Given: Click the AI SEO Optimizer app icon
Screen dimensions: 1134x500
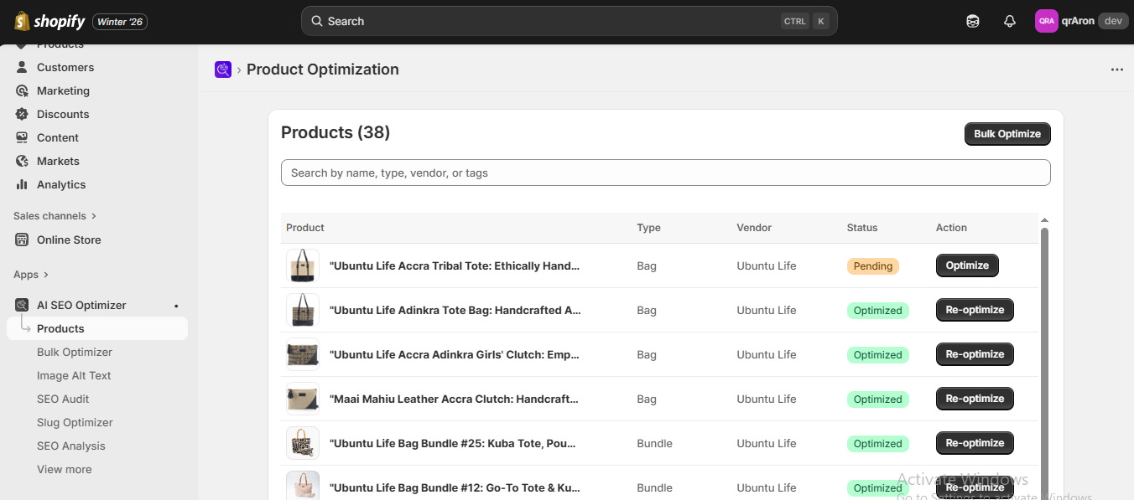Looking at the screenshot, I should (x=22, y=305).
